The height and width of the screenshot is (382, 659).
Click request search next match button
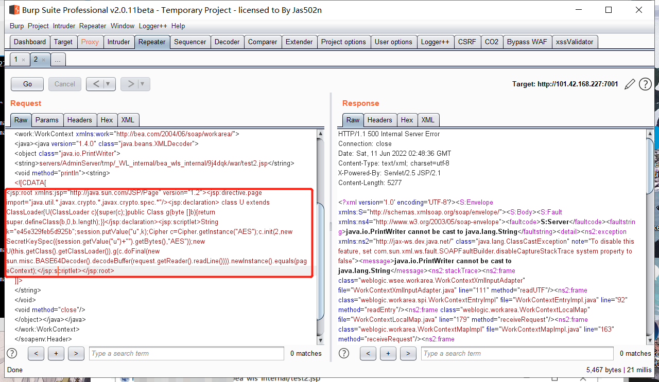tap(76, 353)
